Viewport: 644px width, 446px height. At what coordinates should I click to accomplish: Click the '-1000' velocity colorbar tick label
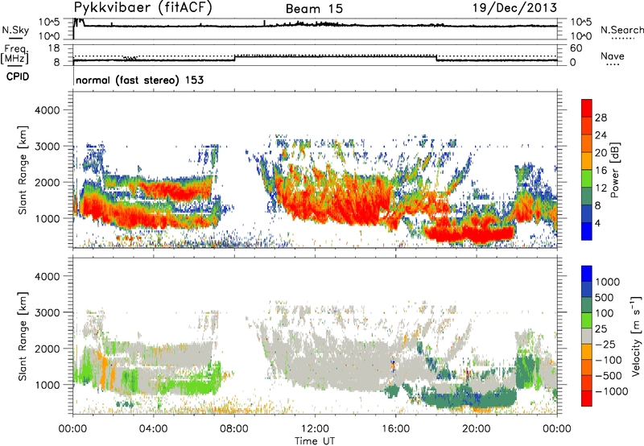point(611,391)
